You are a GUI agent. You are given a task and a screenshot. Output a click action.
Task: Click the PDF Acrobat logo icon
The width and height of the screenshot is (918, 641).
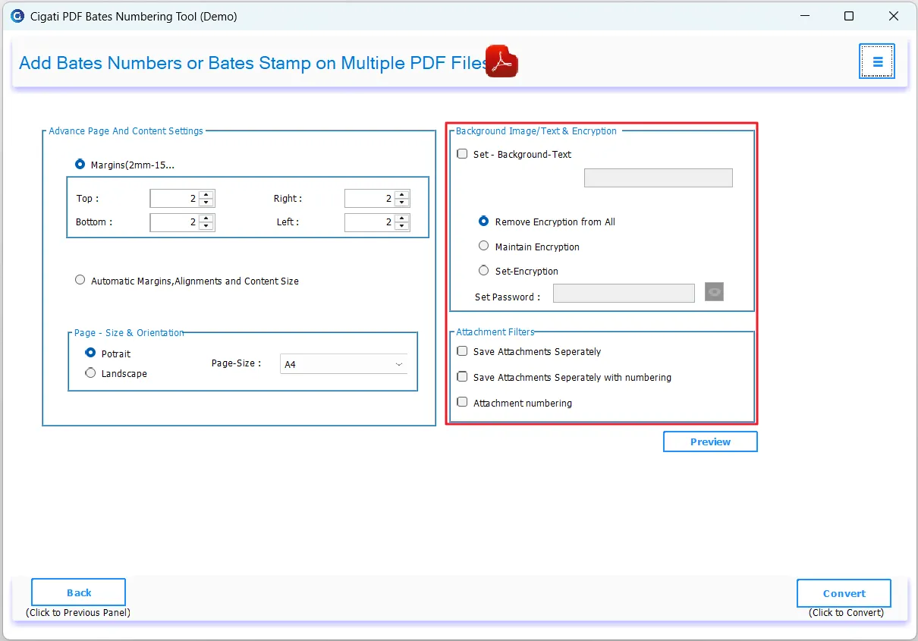pos(501,62)
